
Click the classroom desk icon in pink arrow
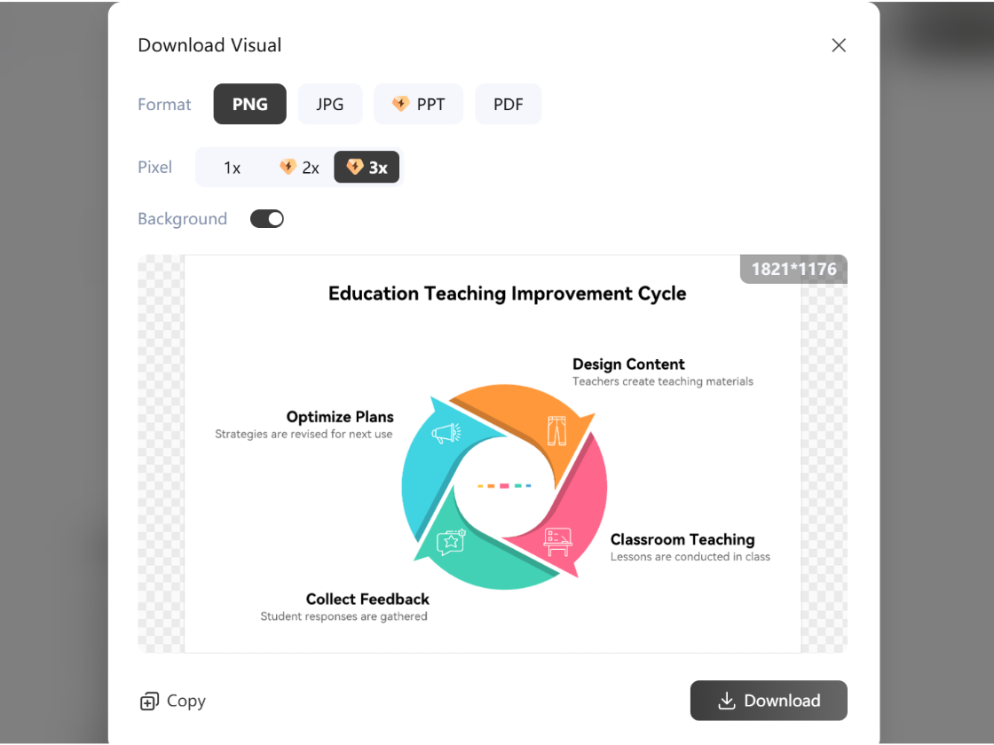(x=557, y=542)
